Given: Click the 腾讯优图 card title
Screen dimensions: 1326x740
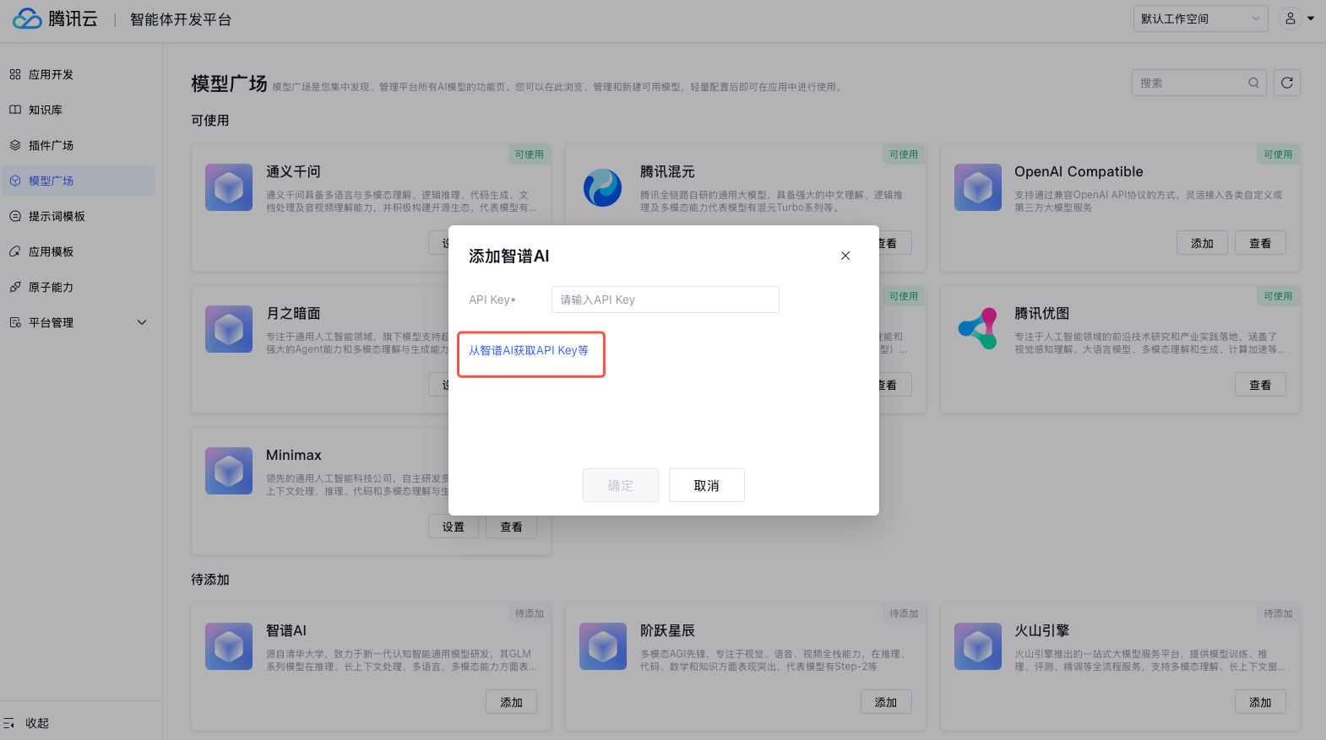Looking at the screenshot, I should [1042, 313].
